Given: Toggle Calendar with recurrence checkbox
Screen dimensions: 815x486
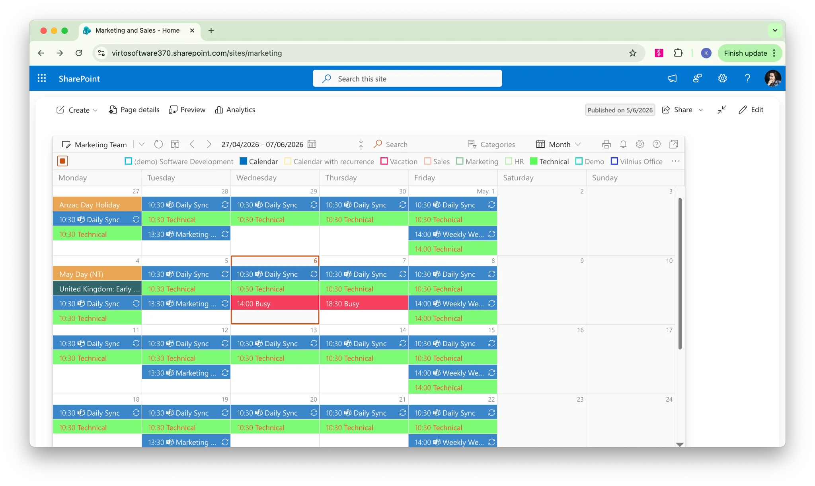Looking at the screenshot, I should (x=288, y=161).
